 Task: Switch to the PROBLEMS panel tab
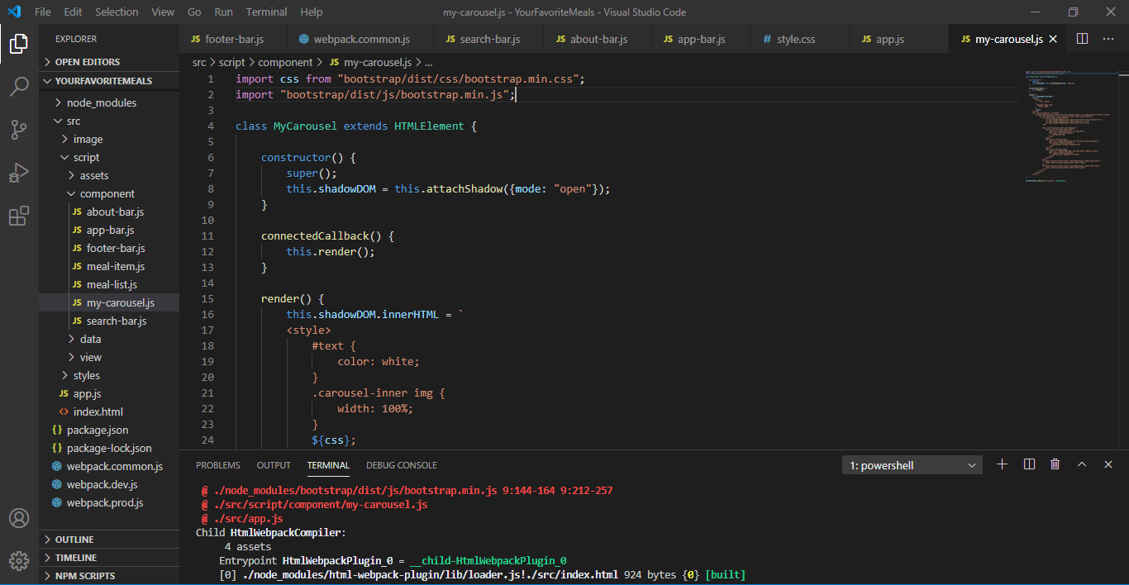(218, 465)
